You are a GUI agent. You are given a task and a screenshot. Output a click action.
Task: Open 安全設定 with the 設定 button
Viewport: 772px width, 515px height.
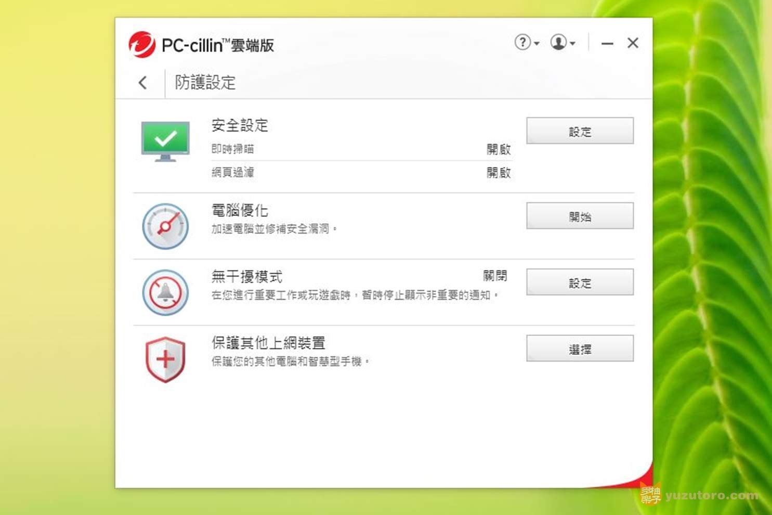coord(580,131)
